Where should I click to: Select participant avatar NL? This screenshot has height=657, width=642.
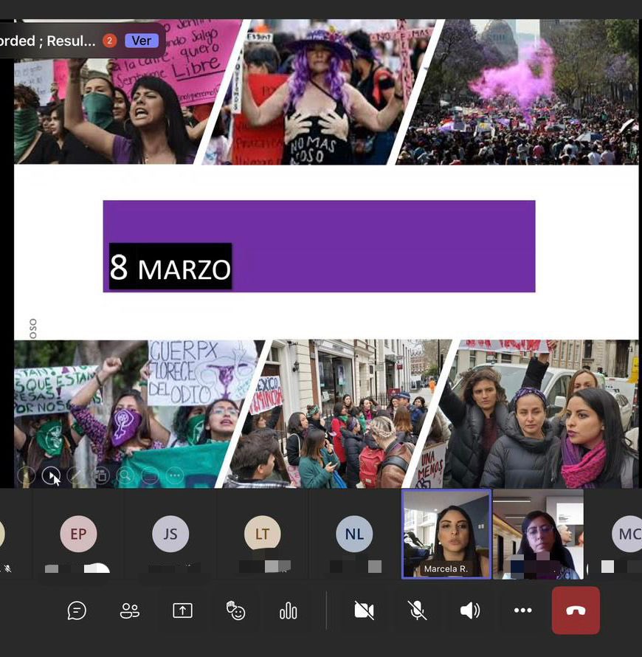pos(354,534)
